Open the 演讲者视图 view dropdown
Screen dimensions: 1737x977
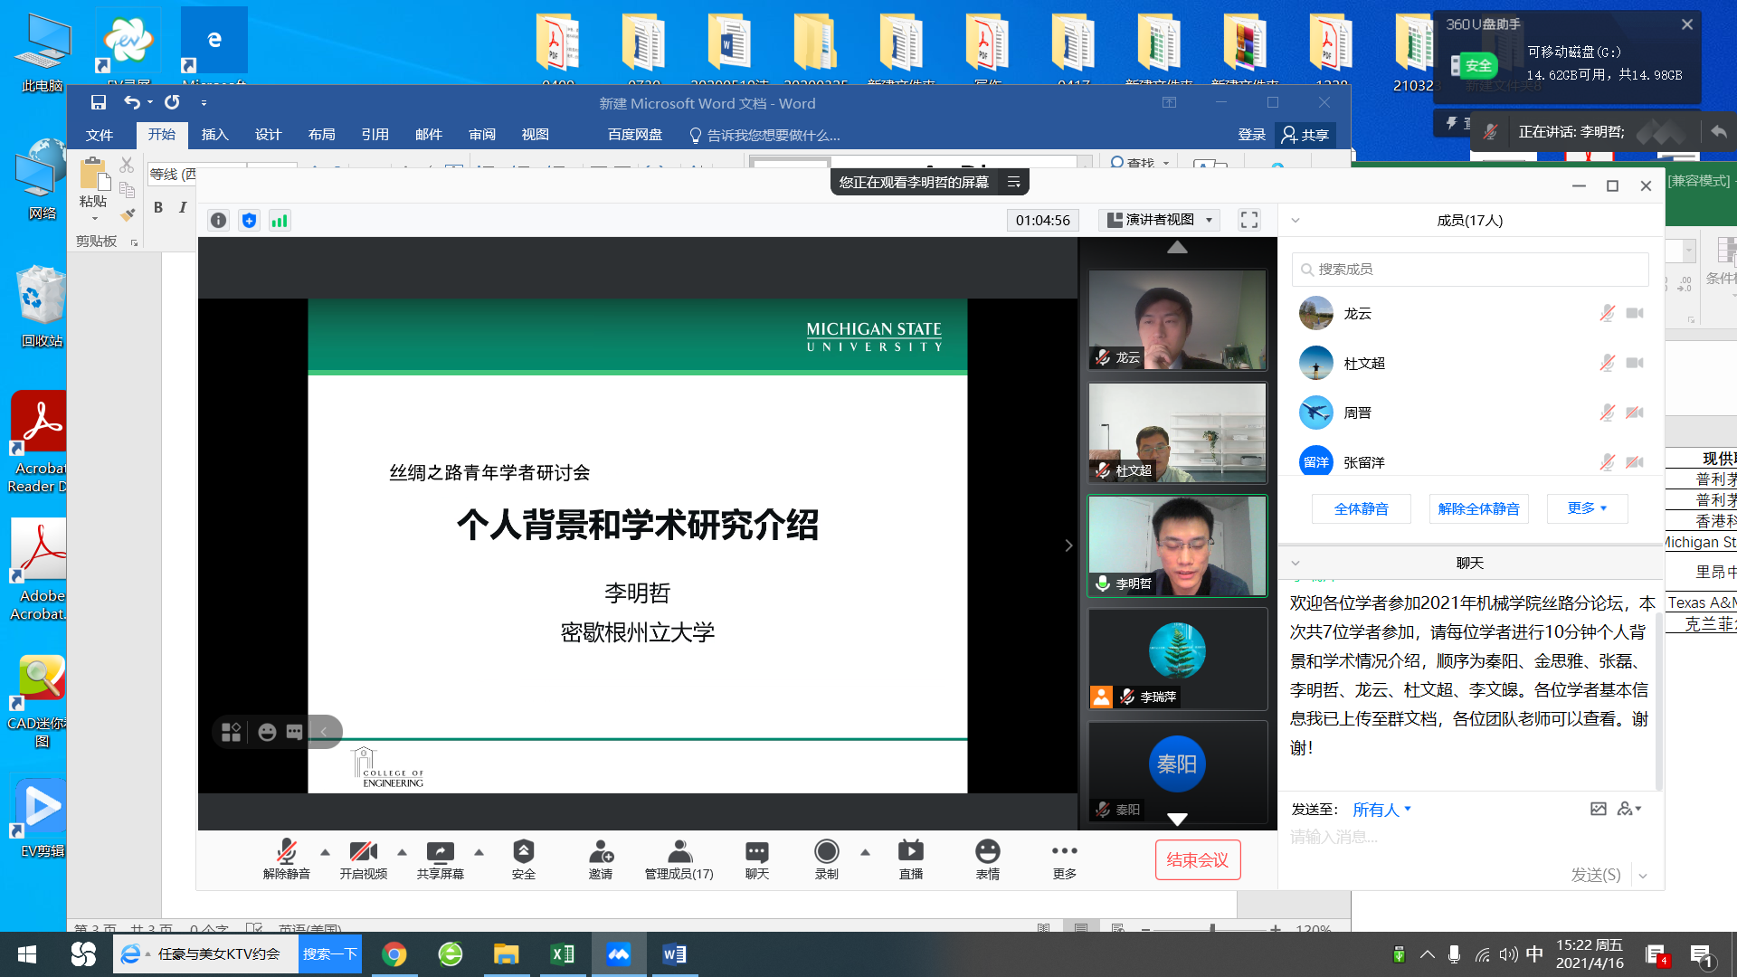[1160, 220]
